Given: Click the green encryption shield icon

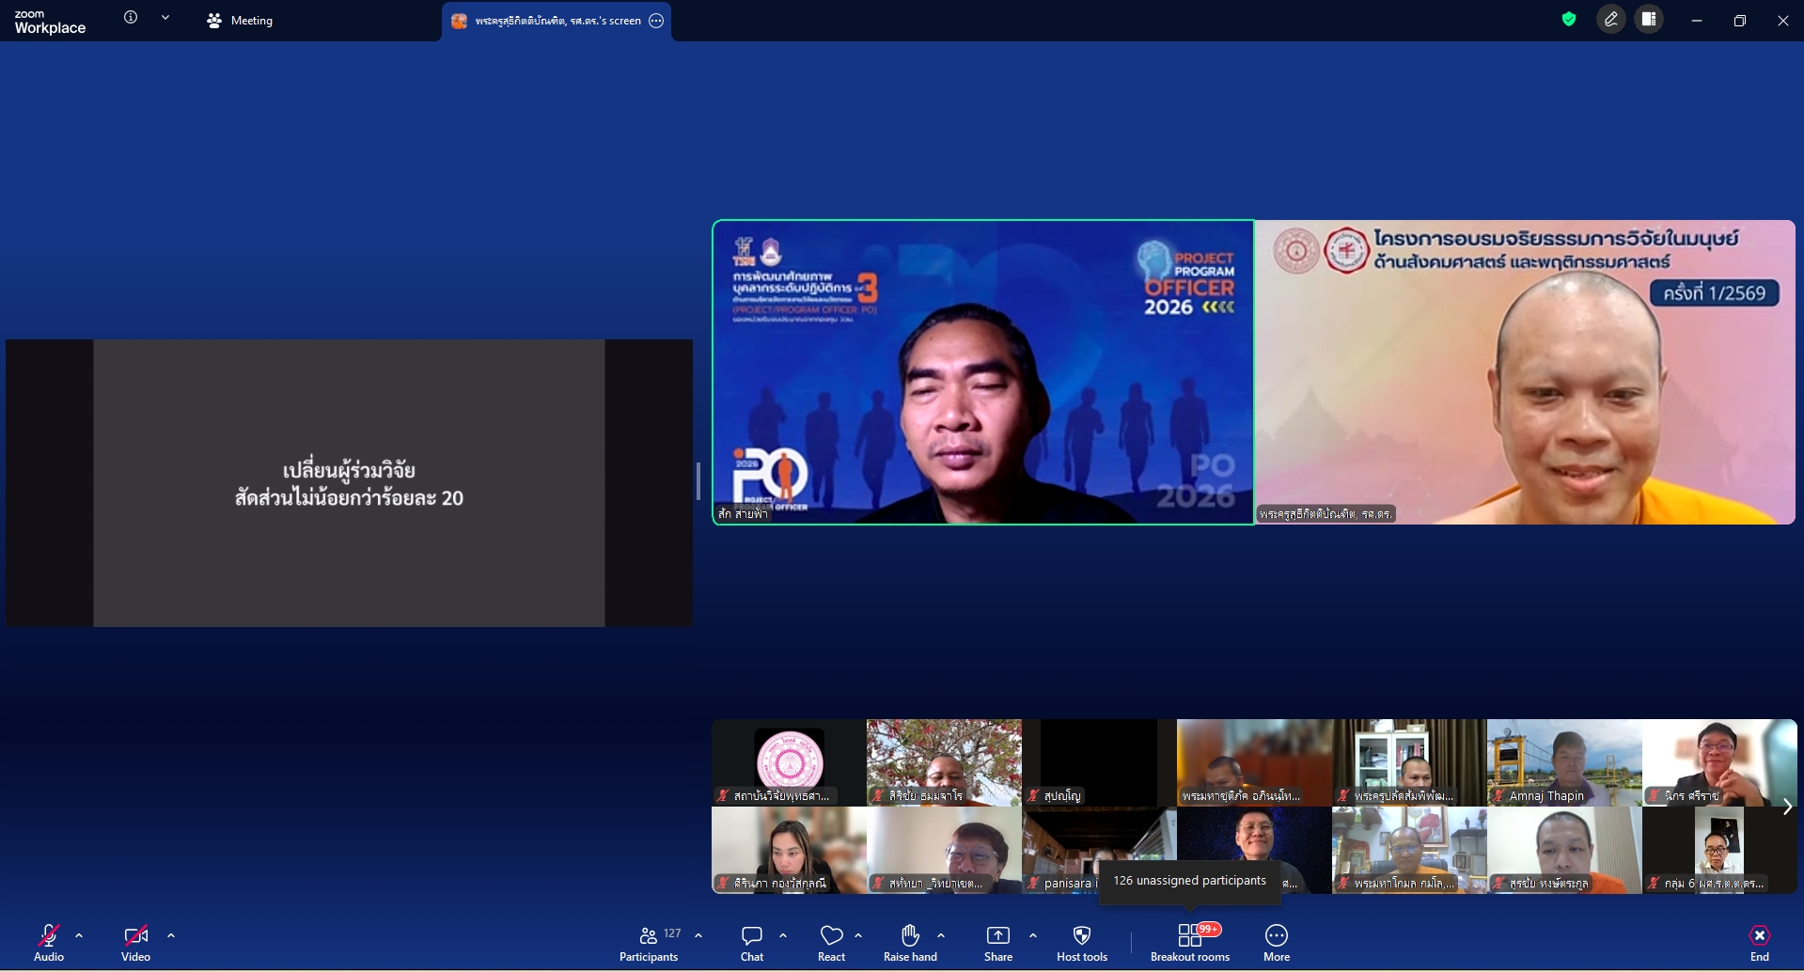Looking at the screenshot, I should pos(1568,19).
